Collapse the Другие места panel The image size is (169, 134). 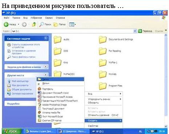45,75
